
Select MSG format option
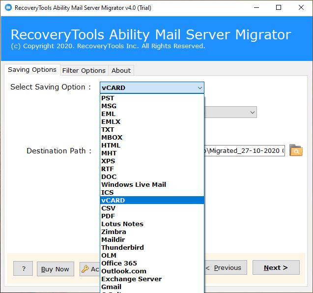(x=152, y=106)
